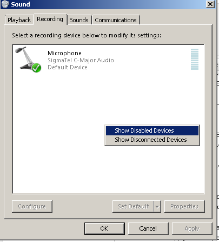The width and height of the screenshot is (219, 242).
Task: Open microphone Properties button
Action: [x=184, y=206]
